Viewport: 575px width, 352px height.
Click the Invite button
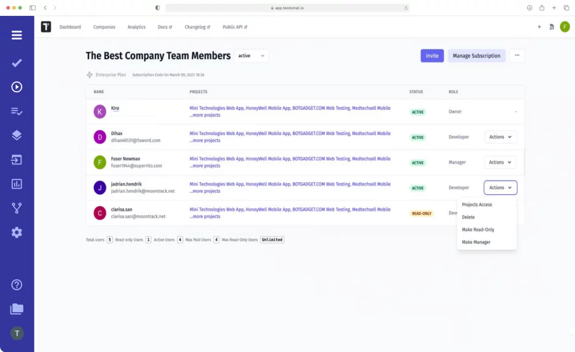pos(432,56)
